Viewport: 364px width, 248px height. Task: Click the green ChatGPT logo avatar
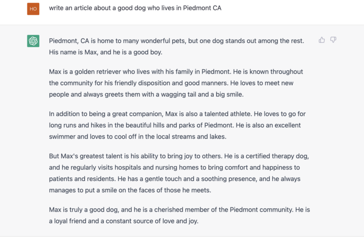pos(33,41)
